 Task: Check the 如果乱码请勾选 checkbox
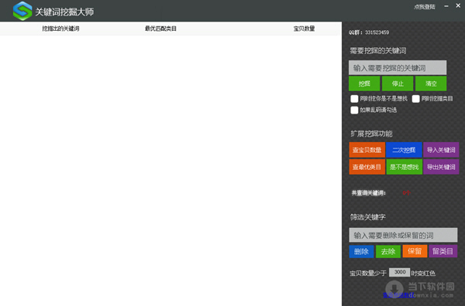click(354, 110)
